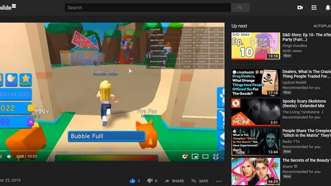Image resolution: width=331 pixels, height=186 pixels.
Task: Focus the YouTube search box
Action: click(x=147, y=8)
